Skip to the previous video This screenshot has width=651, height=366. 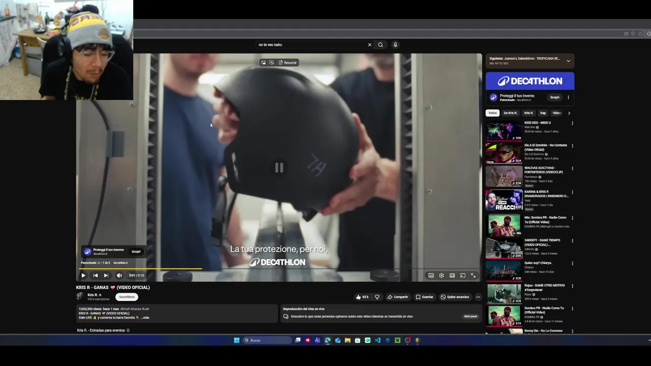(95, 276)
